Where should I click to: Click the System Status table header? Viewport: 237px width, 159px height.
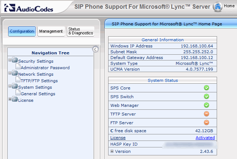tap(163, 80)
